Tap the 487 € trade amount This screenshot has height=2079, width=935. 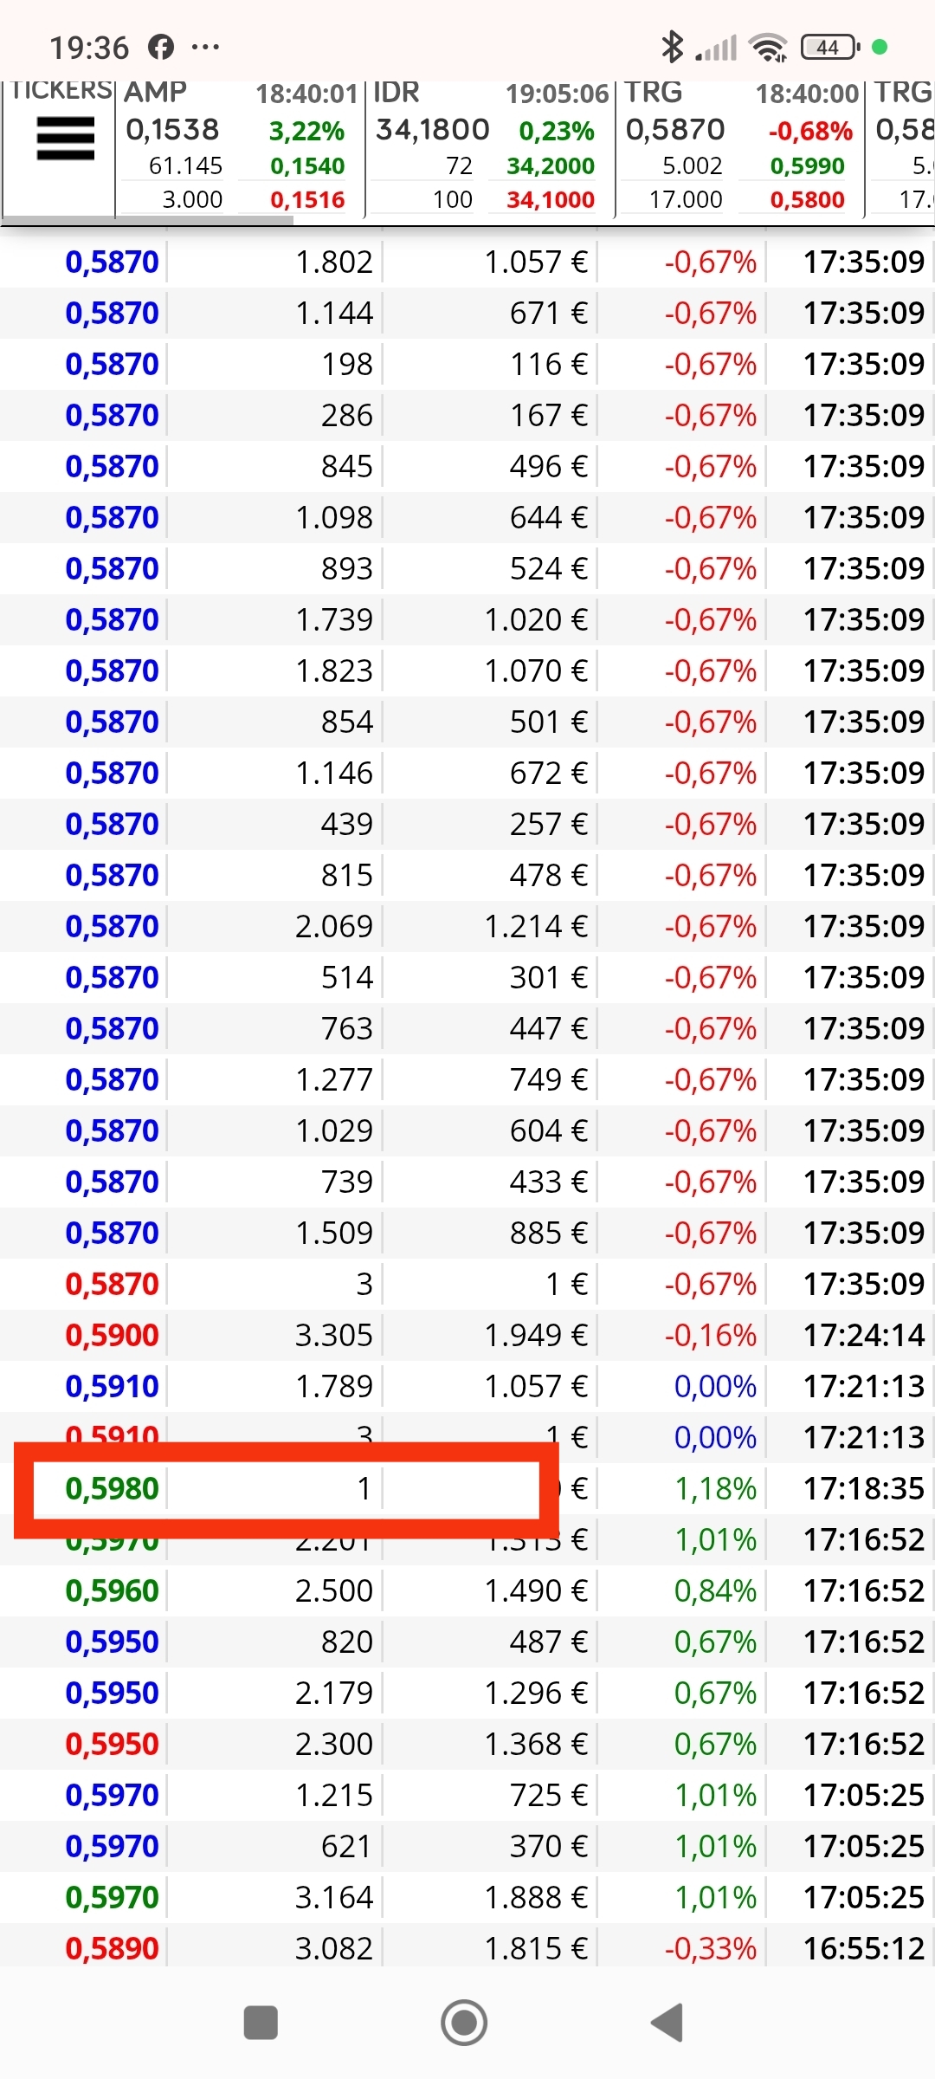[x=548, y=1642]
